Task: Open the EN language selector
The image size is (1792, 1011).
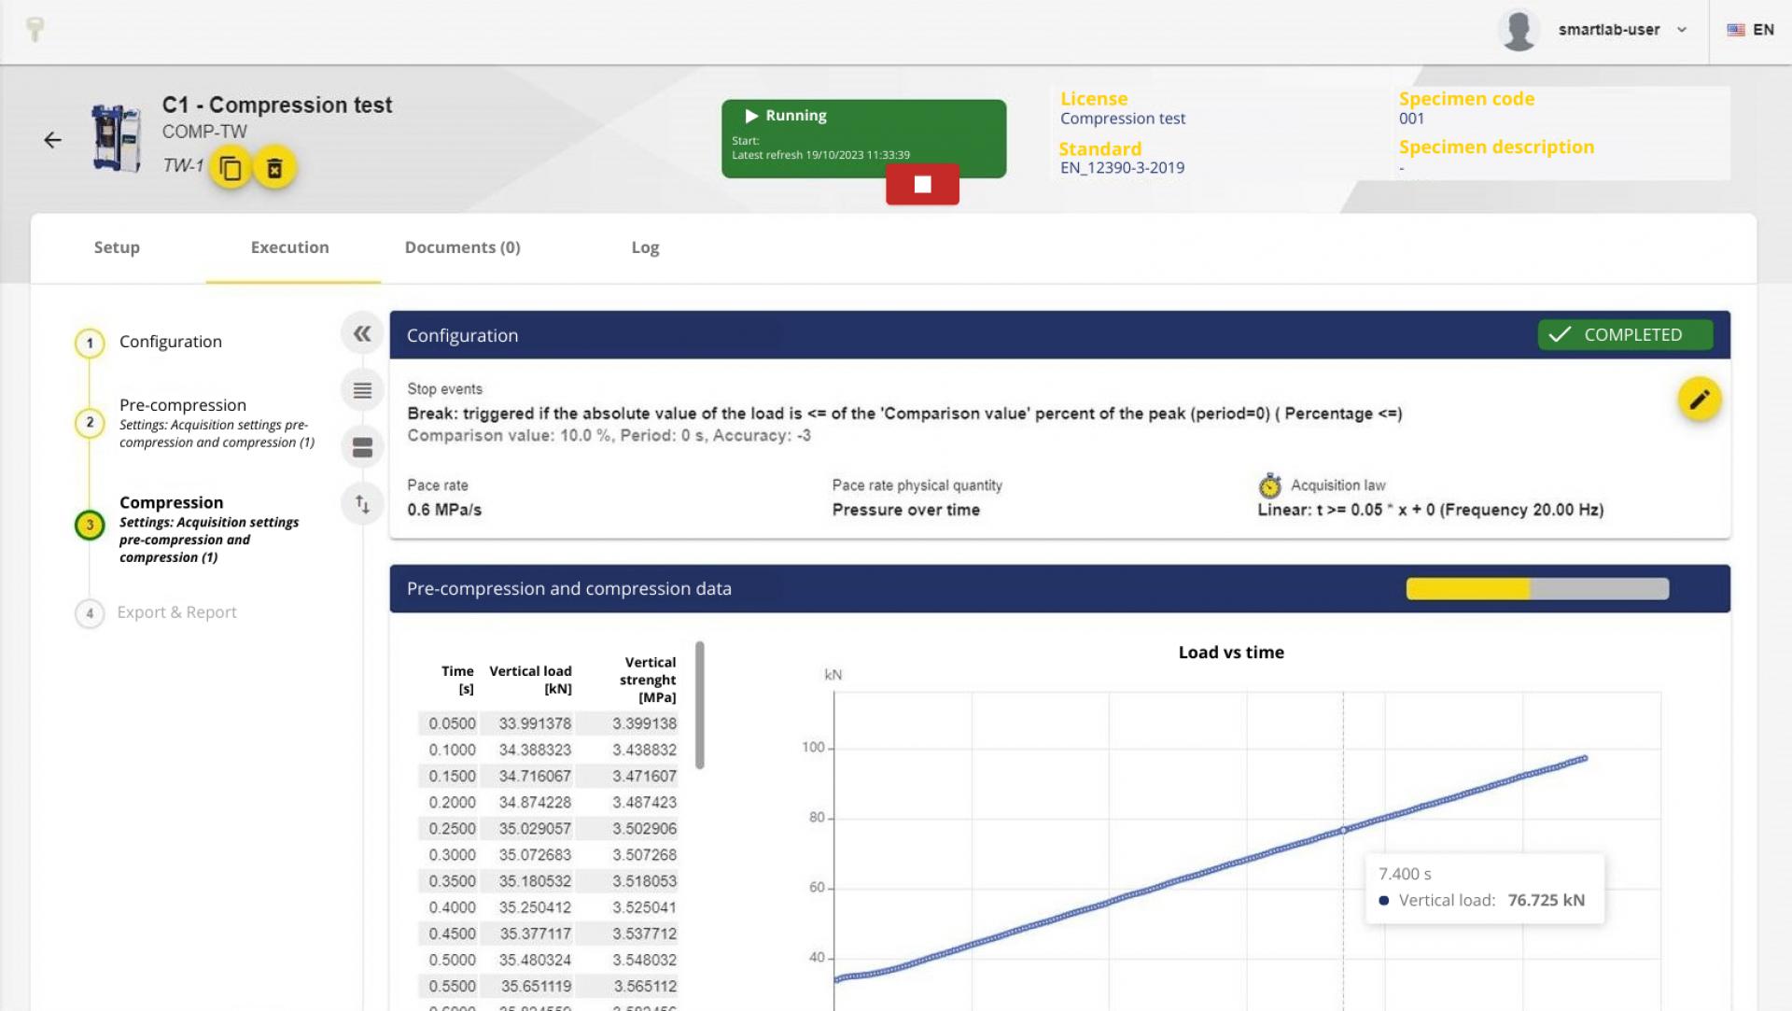Action: (x=1751, y=30)
